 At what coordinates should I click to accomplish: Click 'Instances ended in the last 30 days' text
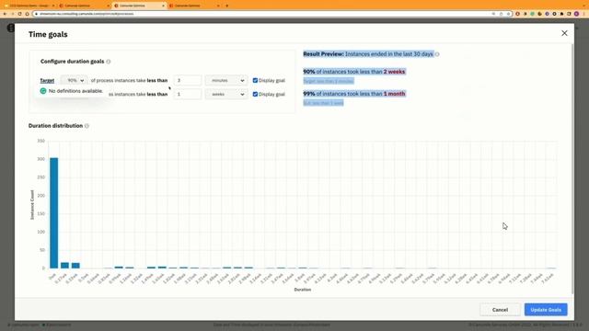point(389,54)
